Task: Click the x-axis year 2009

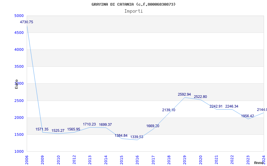Action: [43, 160]
